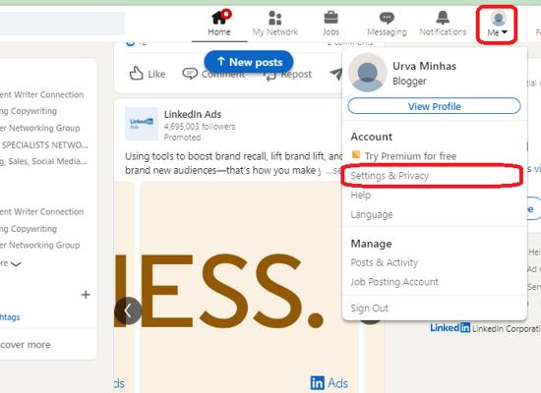541x393 pixels.
Task: Open the Notifications bell icon
Action: (x=443, y=18)
